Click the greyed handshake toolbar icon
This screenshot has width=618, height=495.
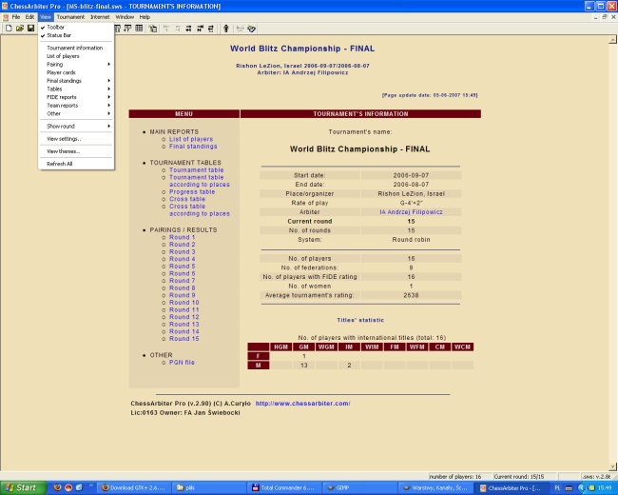click(x=240, y=28)
